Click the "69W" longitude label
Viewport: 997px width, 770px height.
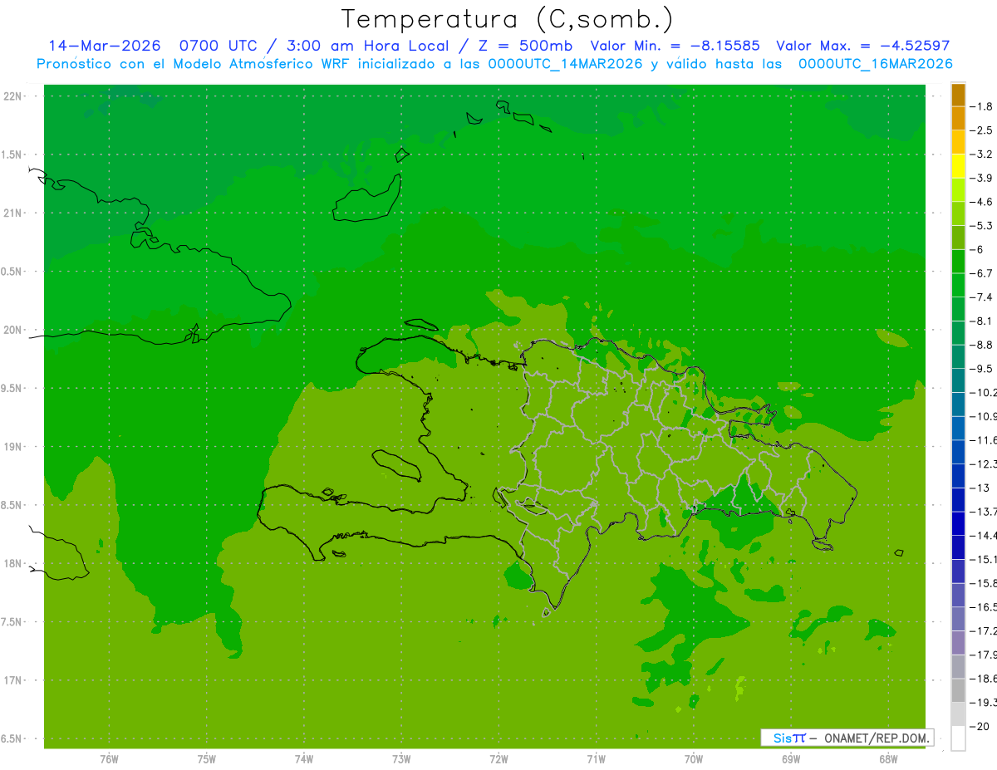(x=790, y=758)
